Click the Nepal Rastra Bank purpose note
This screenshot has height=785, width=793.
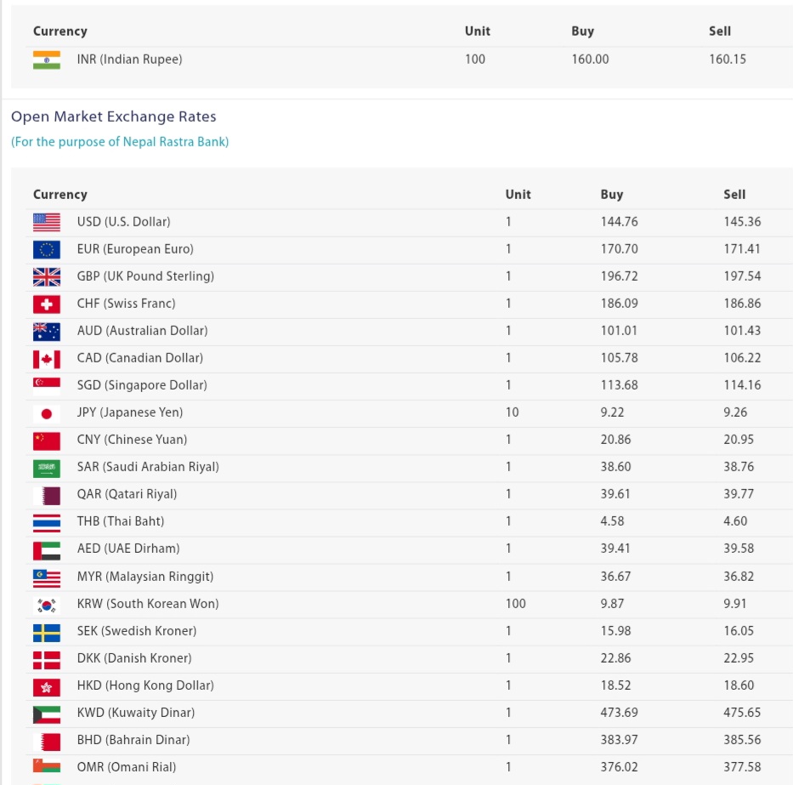(120, 142)
